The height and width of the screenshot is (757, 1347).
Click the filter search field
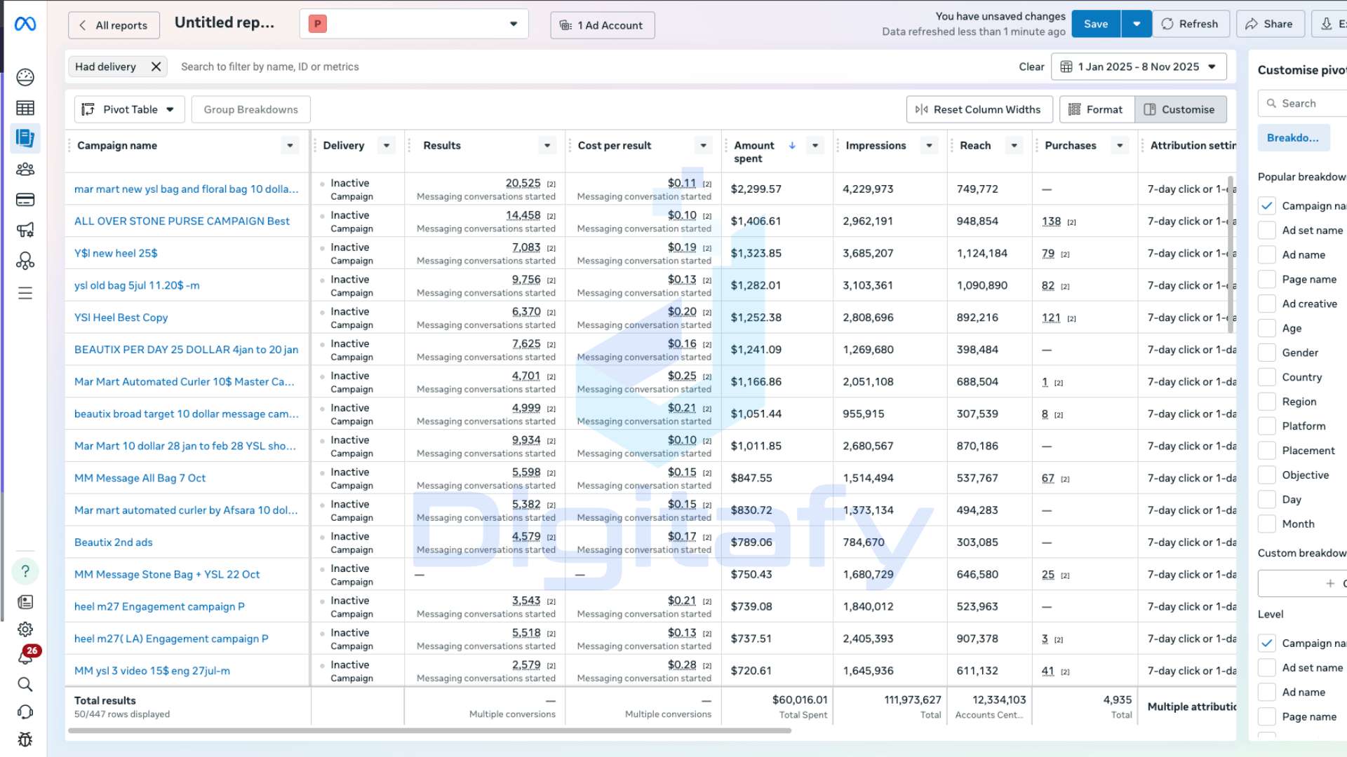click(589, 67)
